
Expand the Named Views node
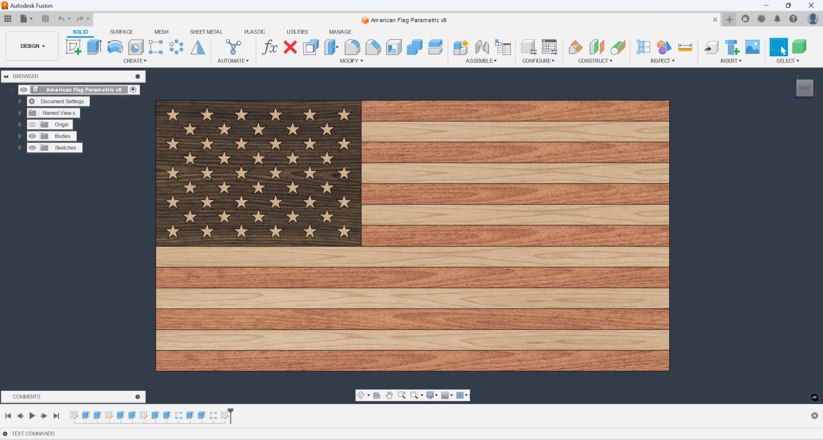pyautogui.click(x=20, y=113)
